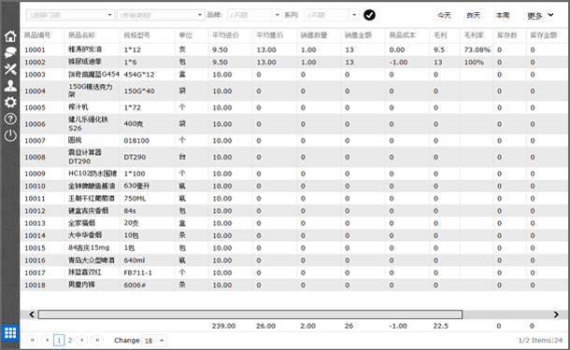Expand the store selection dropdown

point(70,15)
